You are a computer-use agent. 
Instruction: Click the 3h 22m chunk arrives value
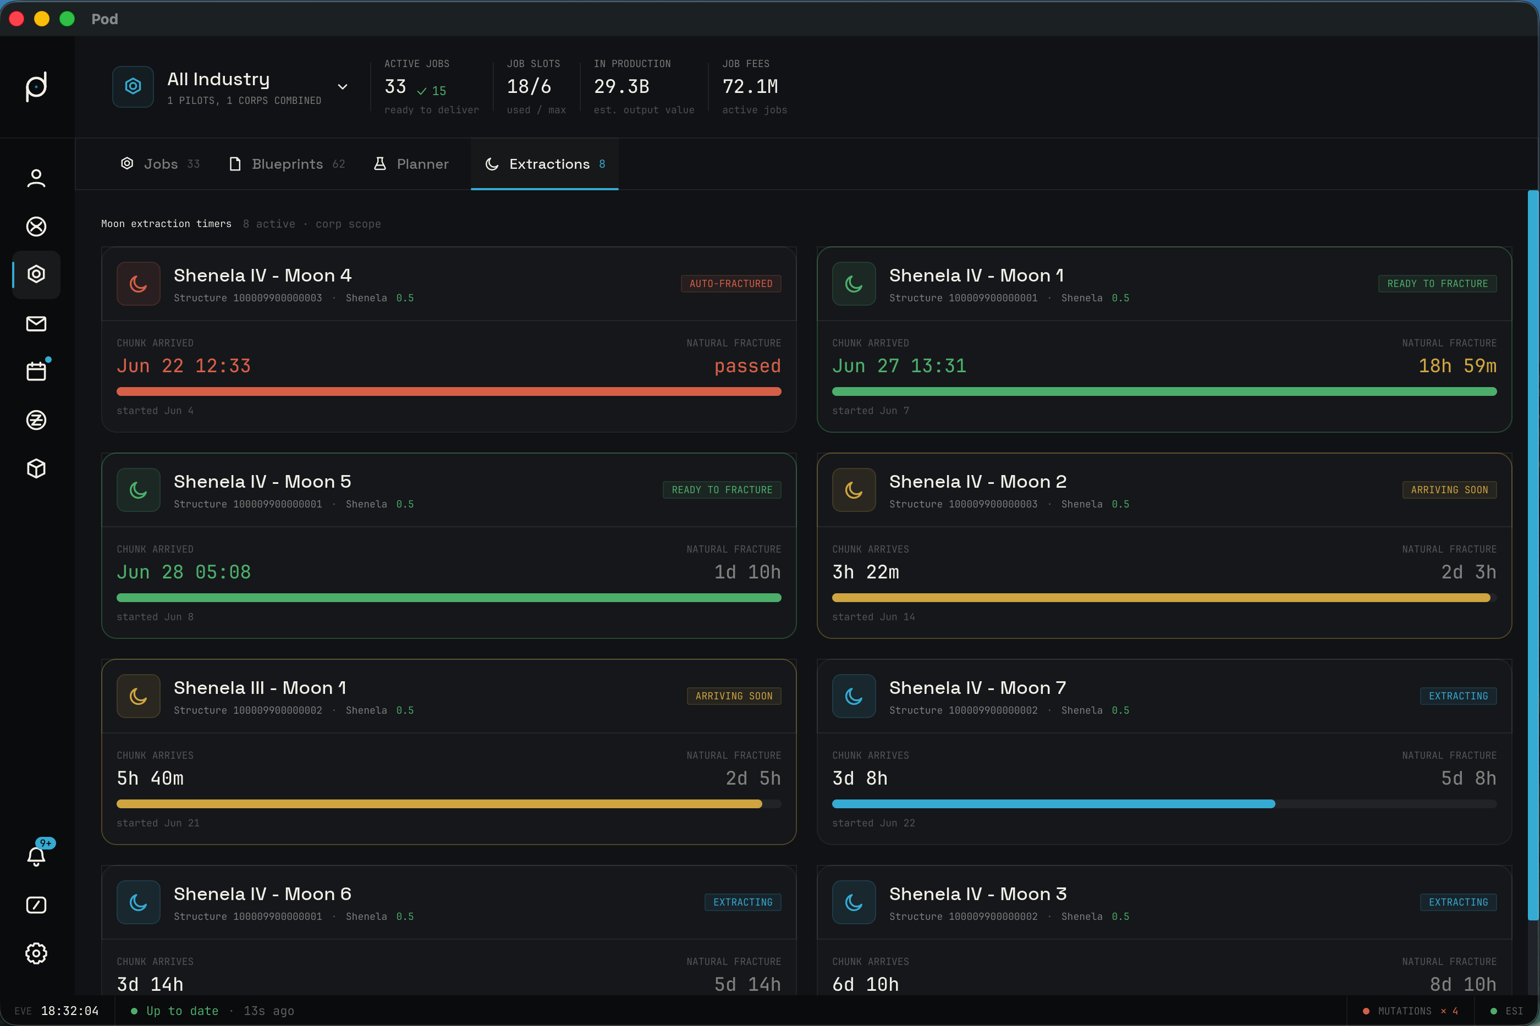coord(865,572)
